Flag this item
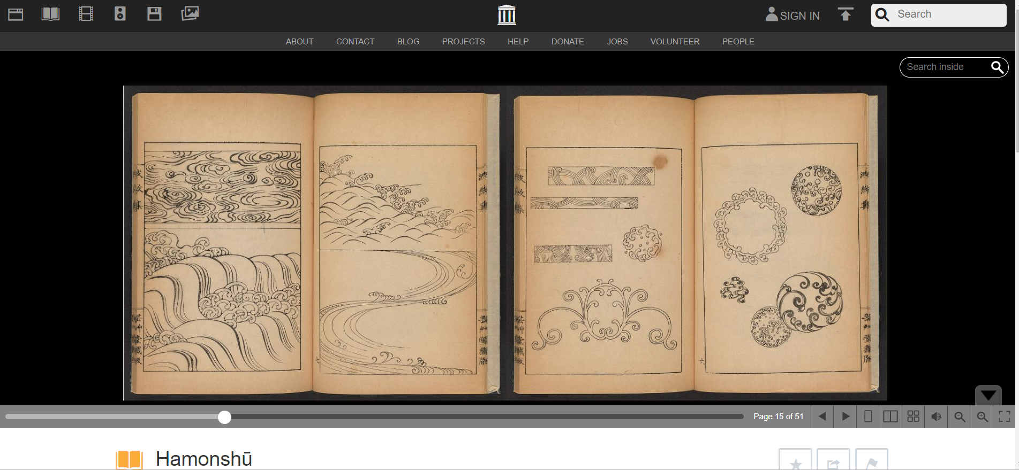This screenshot has height=470, width=1019. tap(872, 461)
